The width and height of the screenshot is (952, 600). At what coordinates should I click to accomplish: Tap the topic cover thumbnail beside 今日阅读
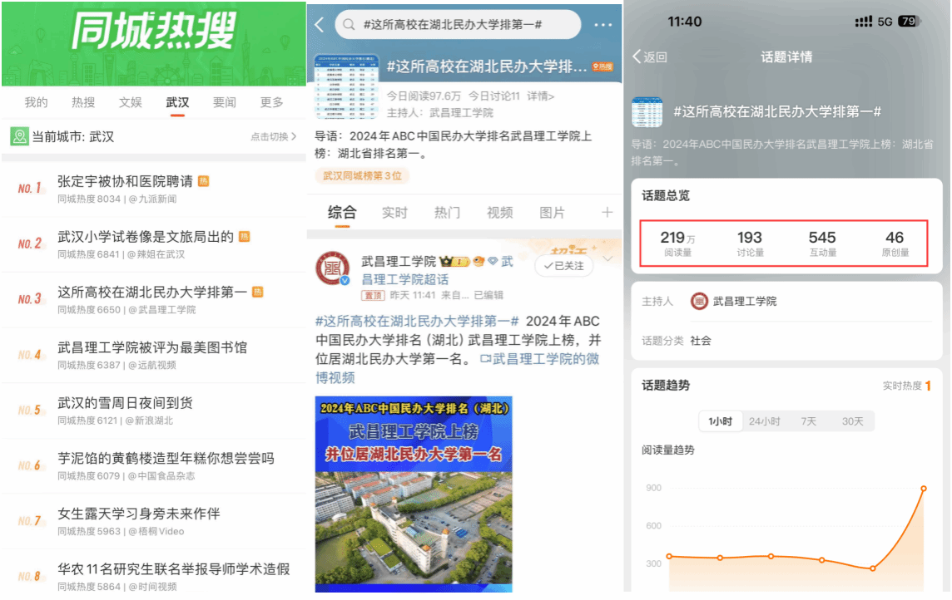click(346, 87)
